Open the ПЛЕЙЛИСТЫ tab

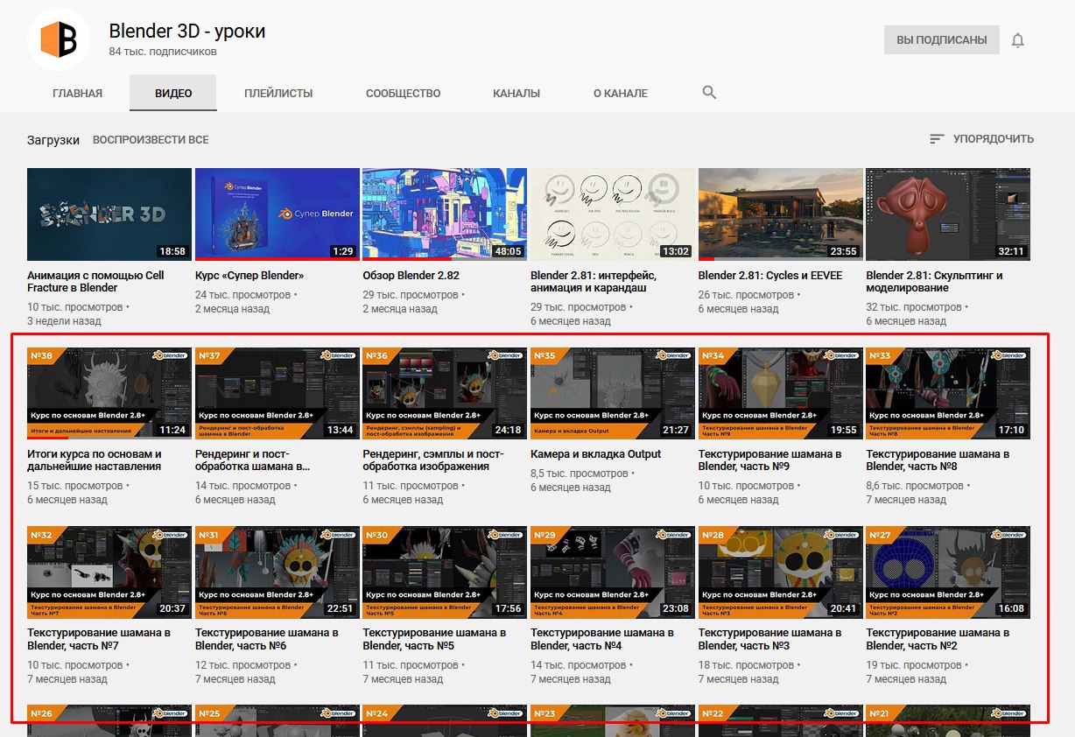[x=278, y=93]
